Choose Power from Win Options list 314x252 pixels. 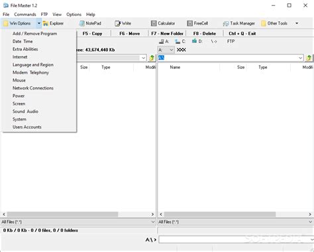(40, 95)
